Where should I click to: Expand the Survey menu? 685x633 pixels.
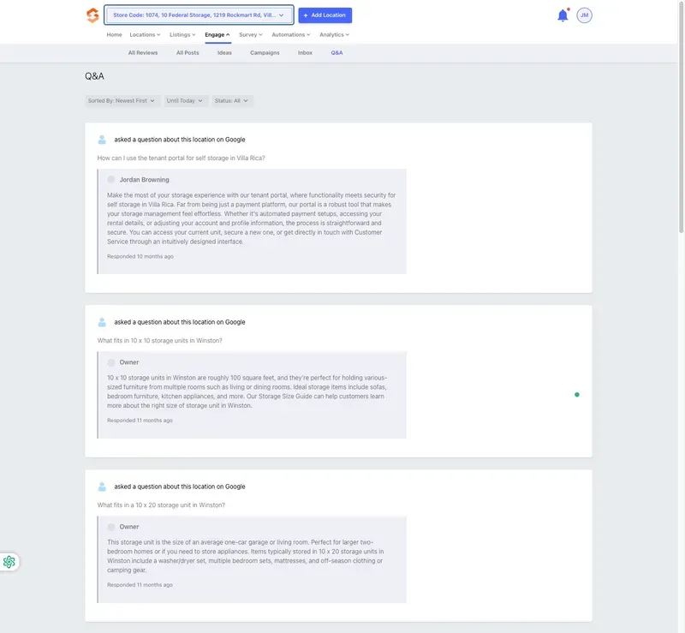251,34
